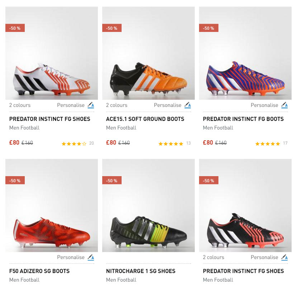Image resolution: width=302 pixels, height=287 pixels.
Task: Click Personalise pencil icon on white Predator Instinct shoes
Action: point(91,105)
